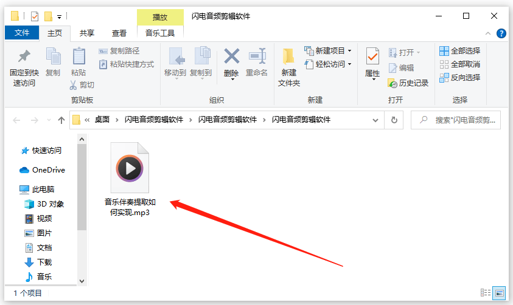Open the Move To (移动到) menu
The height and width of the screenshot is (305, 513).
(175, 63)
